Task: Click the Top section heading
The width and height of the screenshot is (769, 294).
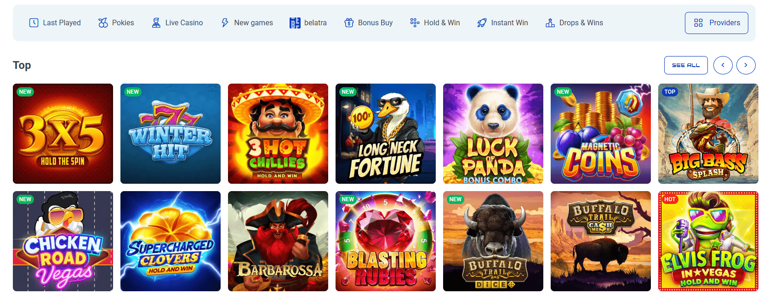Action: coord(22,65)
